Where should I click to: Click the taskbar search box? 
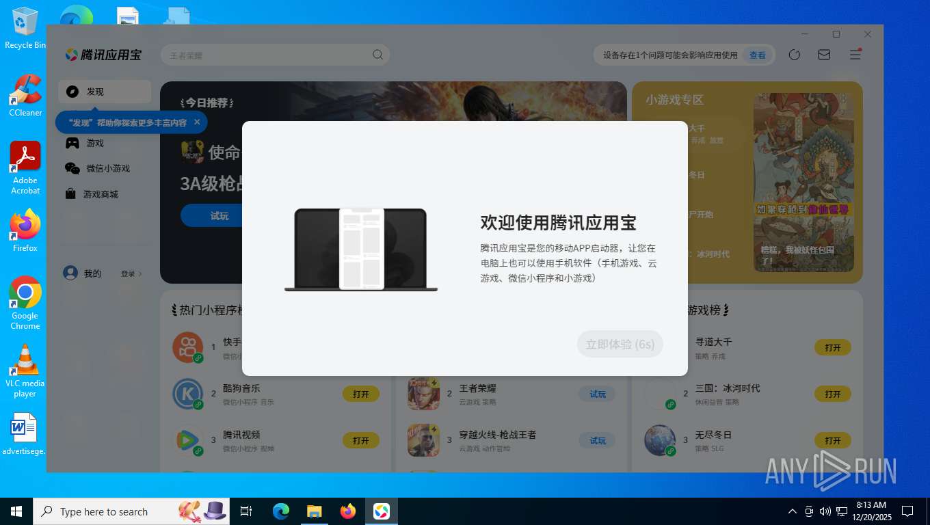coord(131,511)
